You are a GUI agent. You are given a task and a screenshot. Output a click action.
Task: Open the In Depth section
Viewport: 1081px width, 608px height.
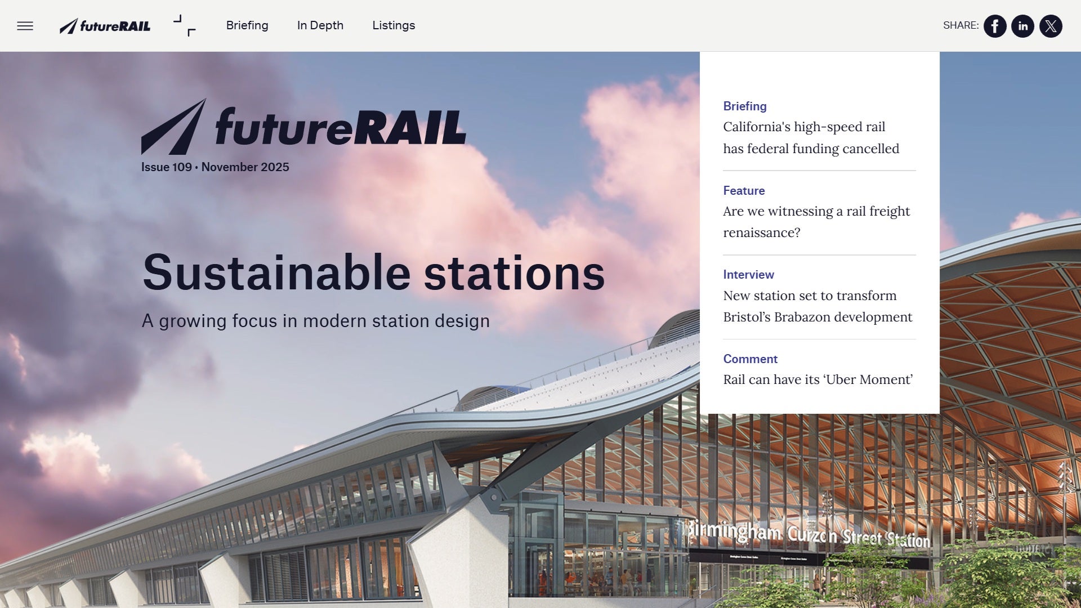[x=320, y=25]
